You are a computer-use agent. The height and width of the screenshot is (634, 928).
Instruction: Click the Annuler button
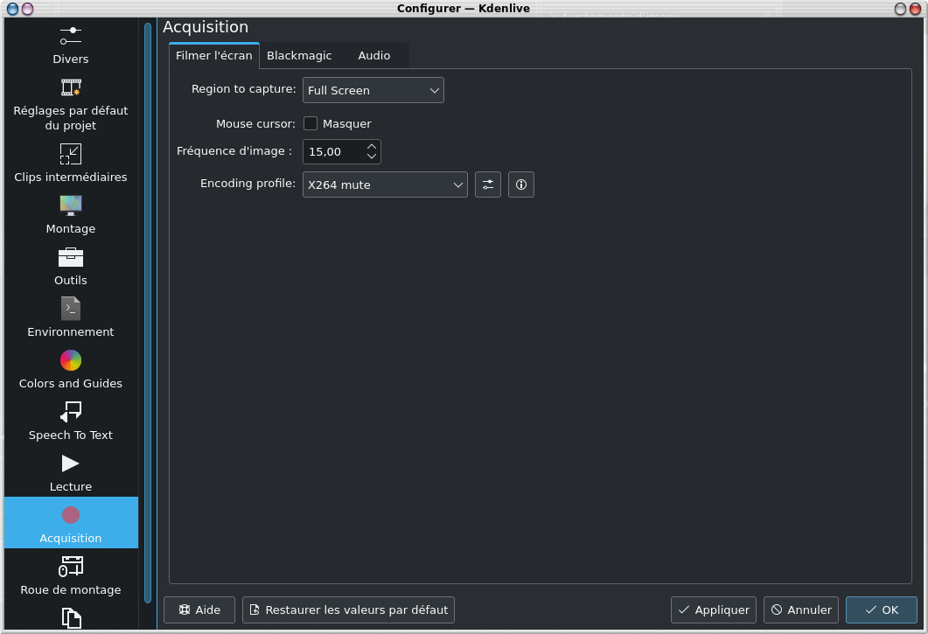point(801,610)
